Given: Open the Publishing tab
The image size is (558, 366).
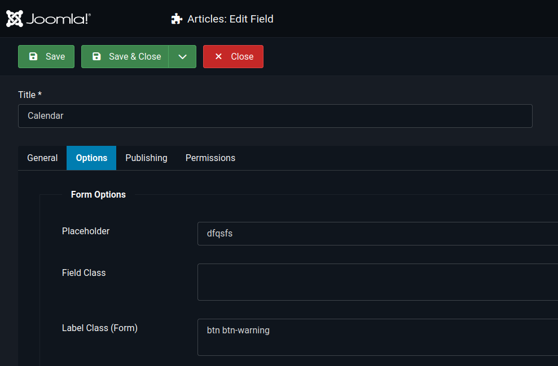Looking at the screenshot, I should click(146, 158).
